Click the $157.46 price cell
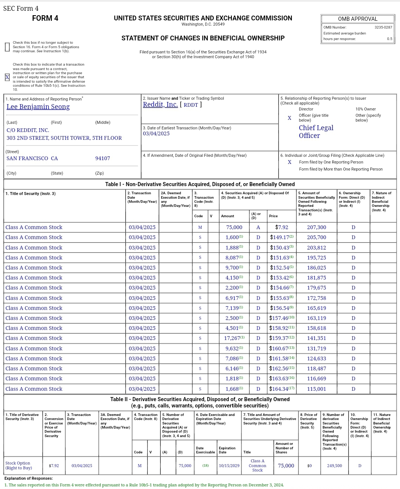 [x=282, y=318]
